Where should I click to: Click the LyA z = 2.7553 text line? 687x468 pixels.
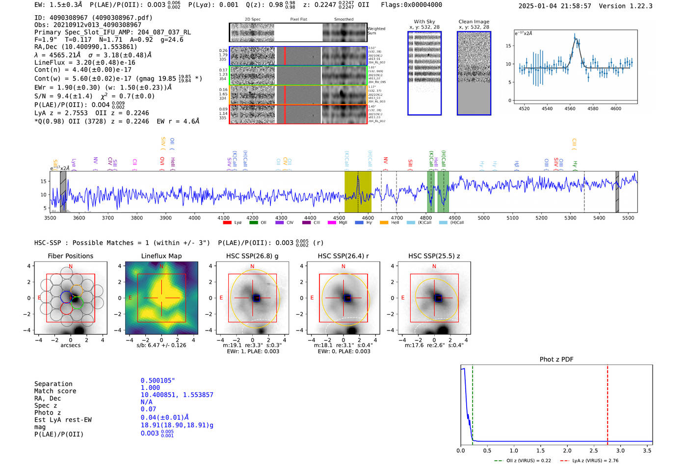tap(92, 112)
